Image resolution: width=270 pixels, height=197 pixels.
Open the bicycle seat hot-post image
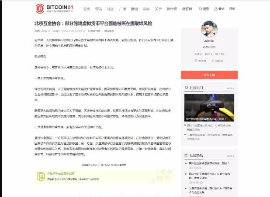tap(209, 108)
